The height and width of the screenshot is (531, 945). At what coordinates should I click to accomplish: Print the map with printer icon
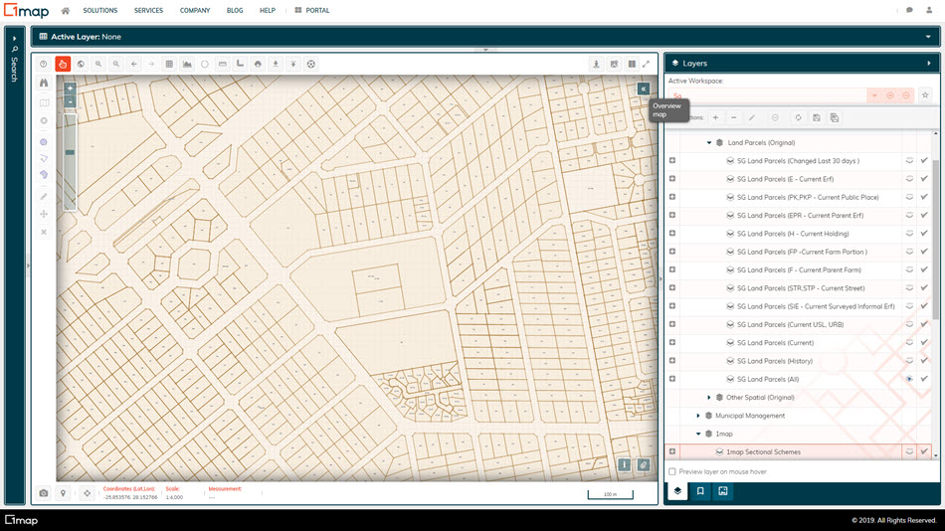258,64
